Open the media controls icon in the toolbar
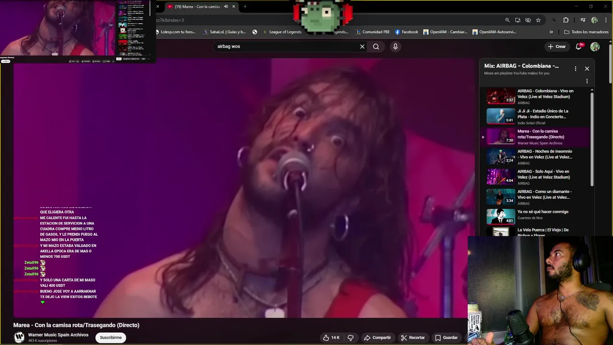Image resolution: width=613 pixels, height=345 pixels. (583, 20)
